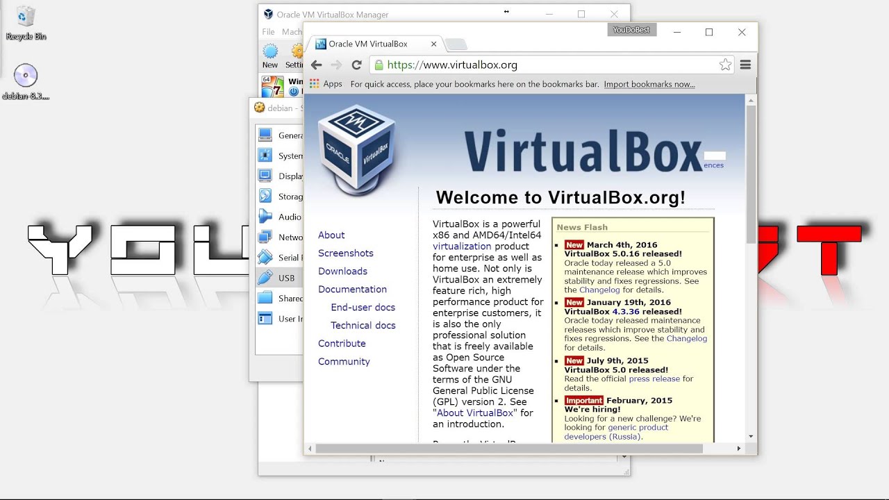This screenshot has width=889, height=500.
Task: Select USB category in debian settings
Action: [279, 278]
